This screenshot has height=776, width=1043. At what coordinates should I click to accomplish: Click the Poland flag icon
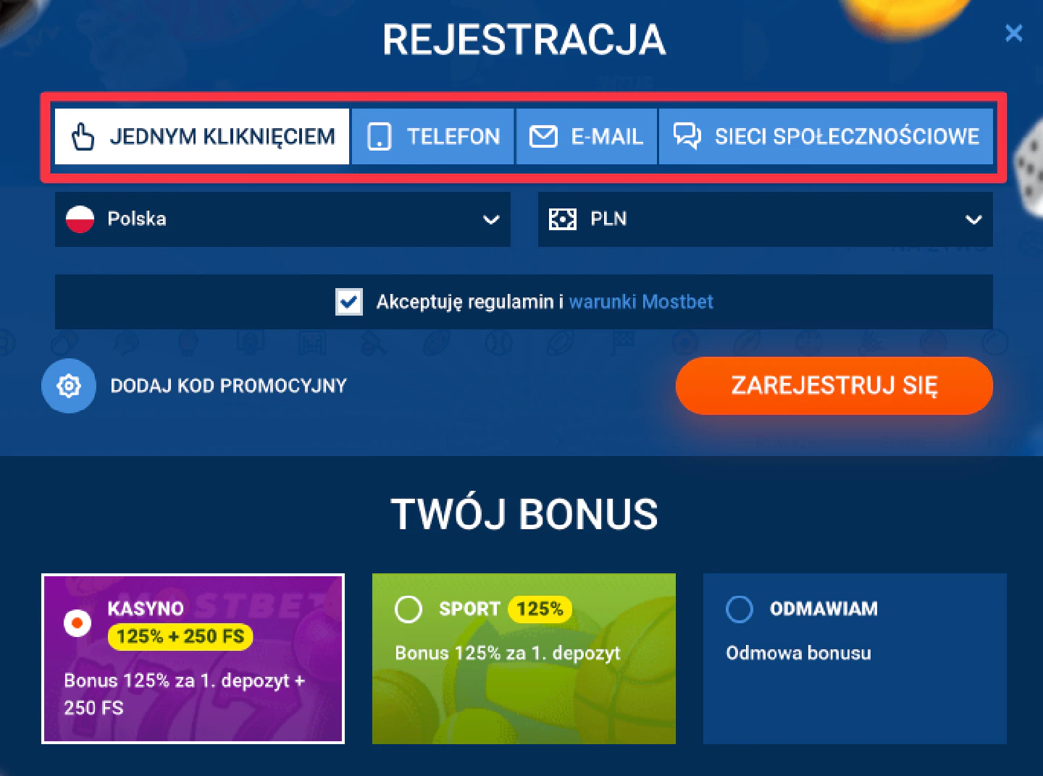point(80,219)
